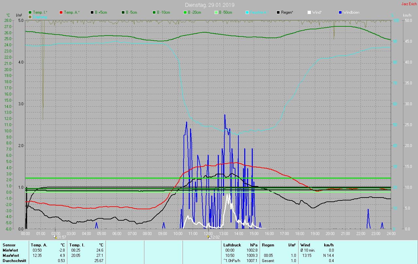Click the Wind header in data table
Image resolution: width=418 pixels, height=264 pixels.
[305, 245]
